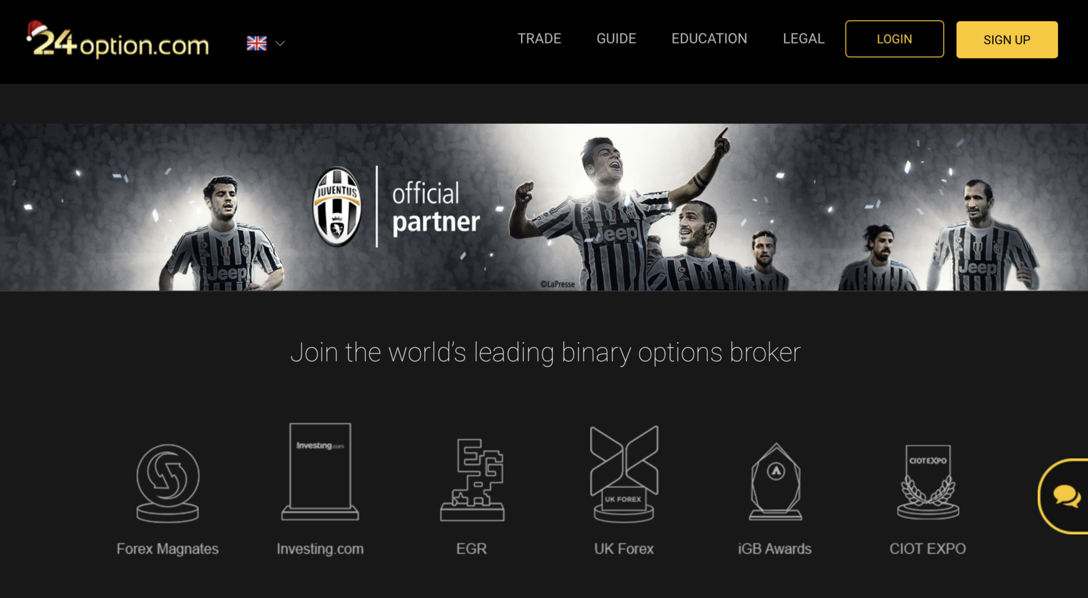
Task: Click the Investing.com award plaque icon
Action: (320, 471)
